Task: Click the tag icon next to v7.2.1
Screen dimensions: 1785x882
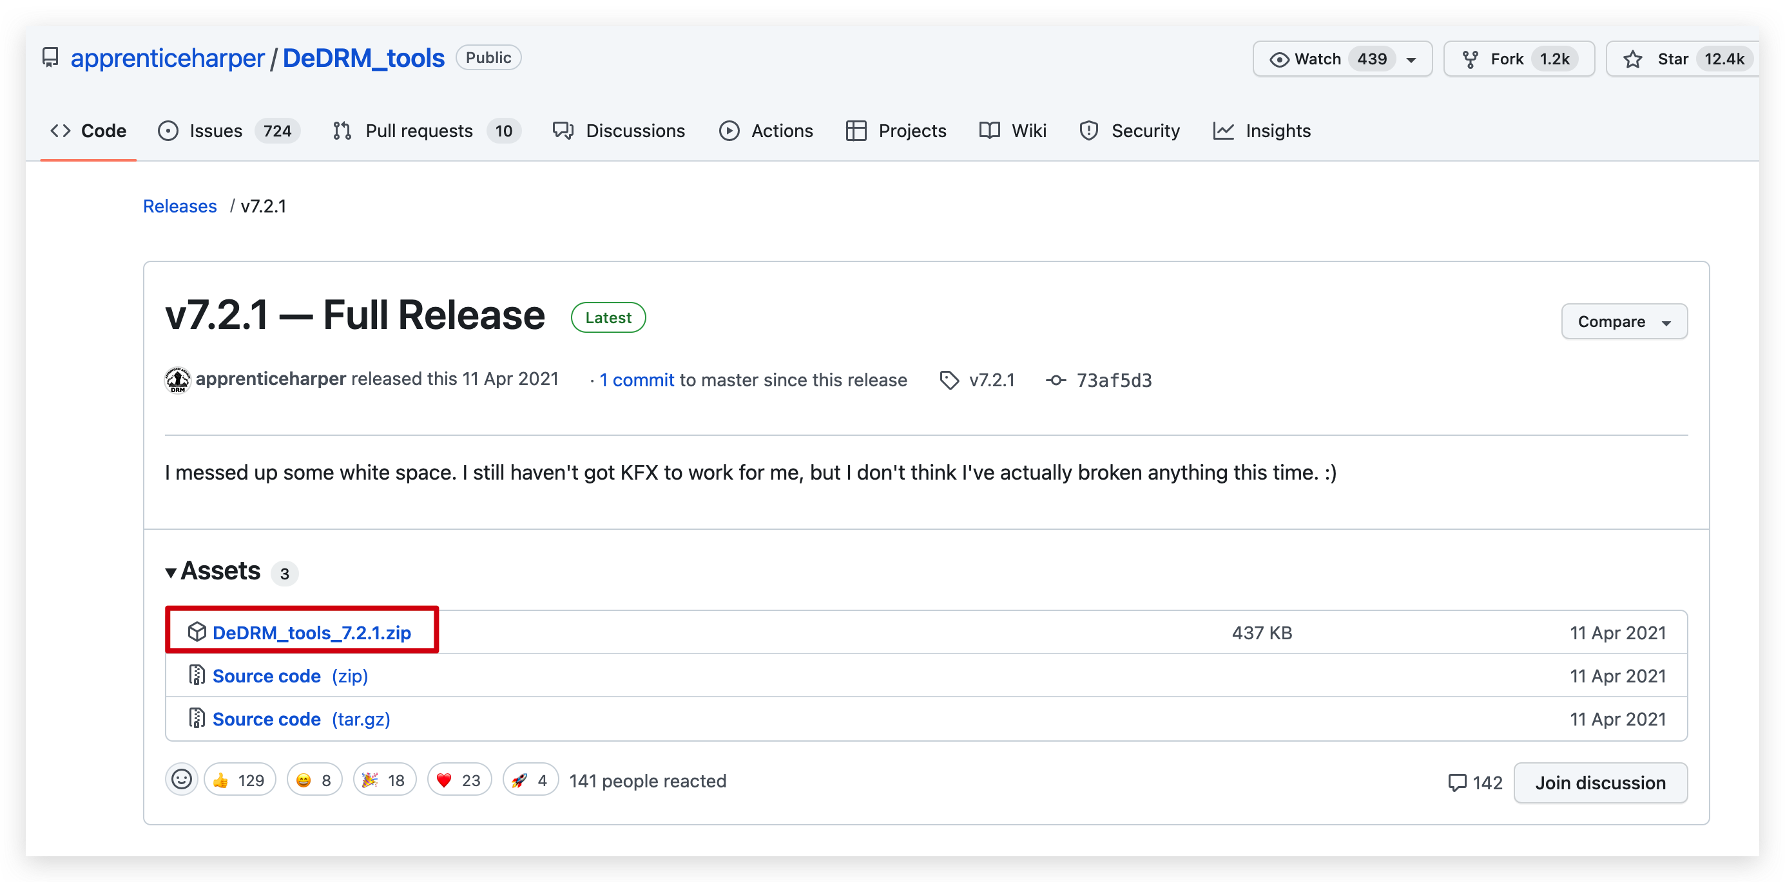Action: tap(949, 380)
